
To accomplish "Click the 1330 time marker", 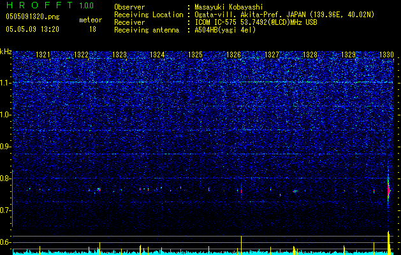I will pyautogui.click(x=386, y=55).
